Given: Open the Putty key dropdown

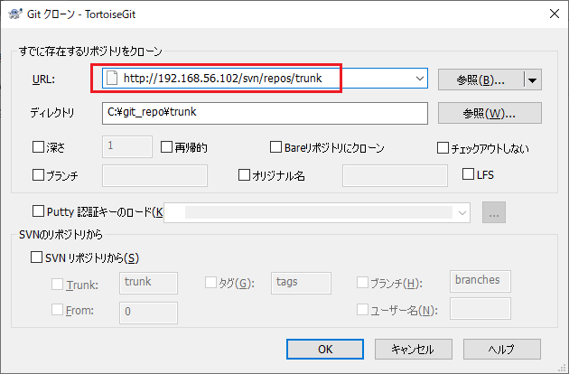Looking at the screenshot, I should coord(462,213).
